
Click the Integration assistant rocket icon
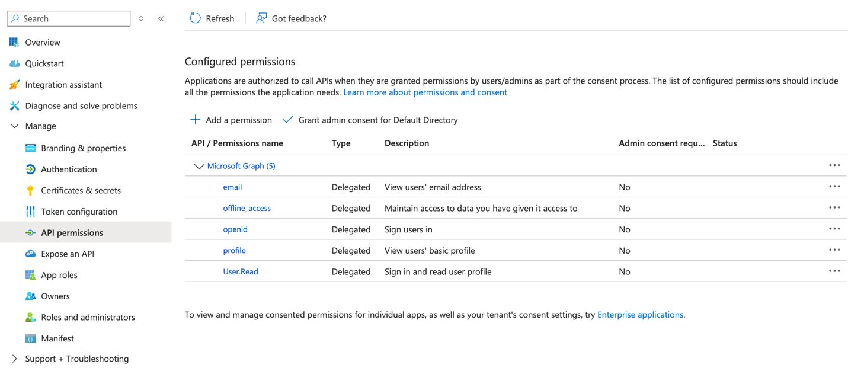pos(14,85)
